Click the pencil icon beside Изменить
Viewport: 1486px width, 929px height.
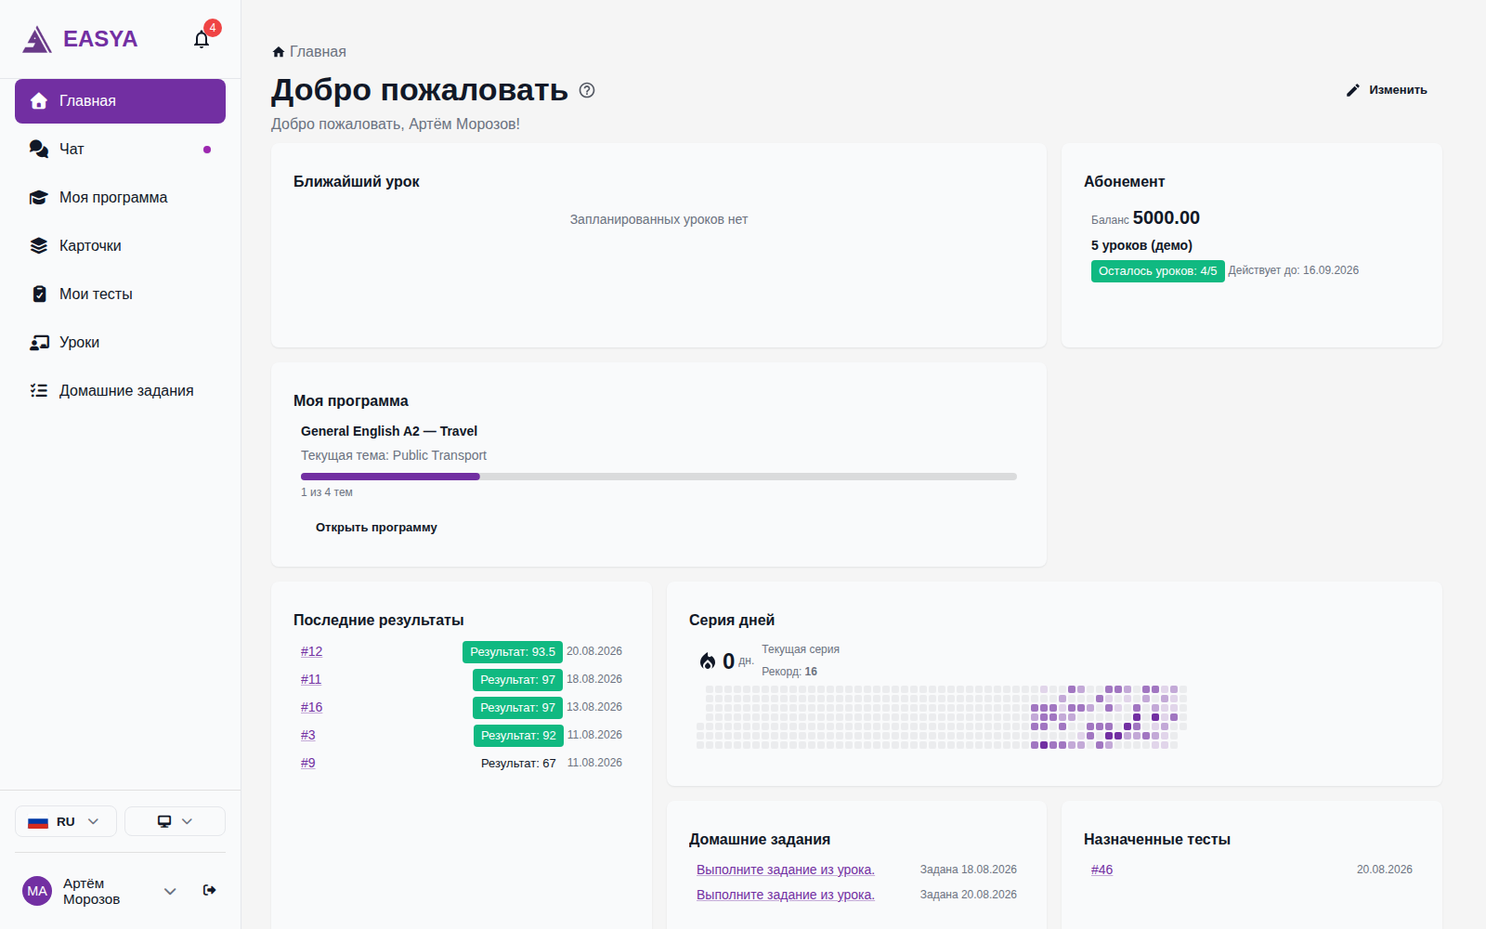(x=1353, y=90)
